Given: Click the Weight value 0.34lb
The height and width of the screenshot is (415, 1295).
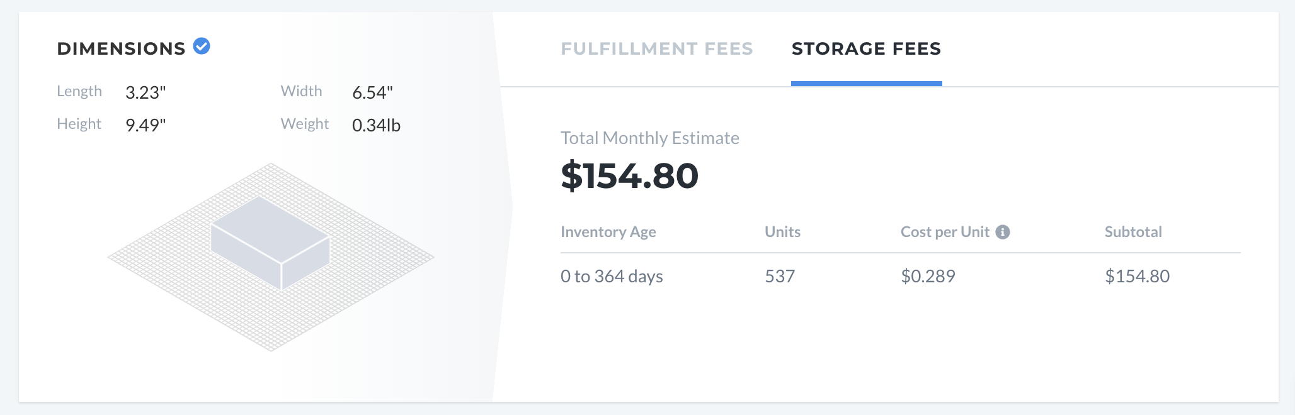Looking at the screenshot, I should pos(376,125).
